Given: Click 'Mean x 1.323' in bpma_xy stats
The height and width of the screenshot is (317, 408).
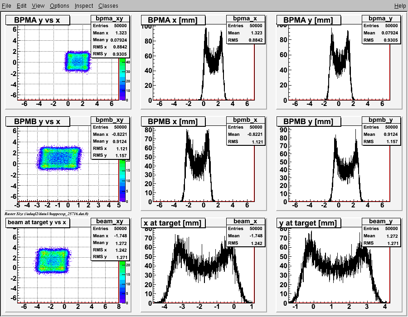Looking at the screenshot, I should [110, 33].
